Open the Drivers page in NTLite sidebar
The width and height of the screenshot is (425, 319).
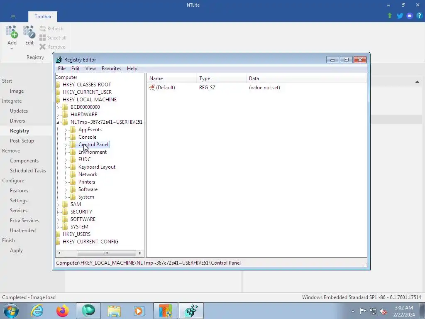[x=17, y=121]
